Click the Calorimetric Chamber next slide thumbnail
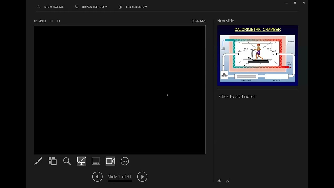This screenshot has height=188, width=334. [x=258, y=55]
